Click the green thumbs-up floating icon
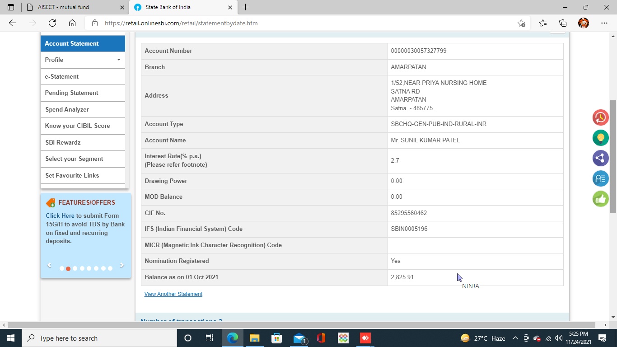The image size is (617, 347). 600,199
